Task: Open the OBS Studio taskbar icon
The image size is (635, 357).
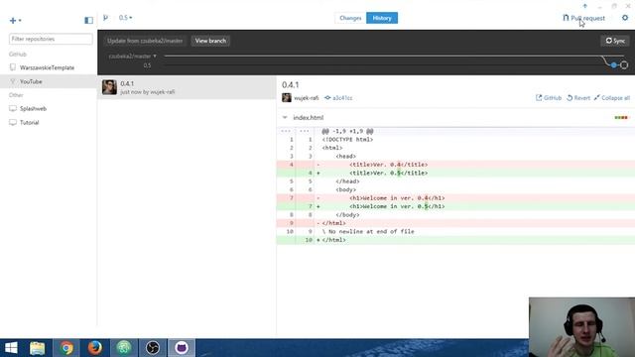Action: pyautogui.click(x=153, y=348)
